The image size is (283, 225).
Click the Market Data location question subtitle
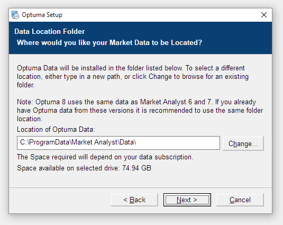[x=109, y=42]
